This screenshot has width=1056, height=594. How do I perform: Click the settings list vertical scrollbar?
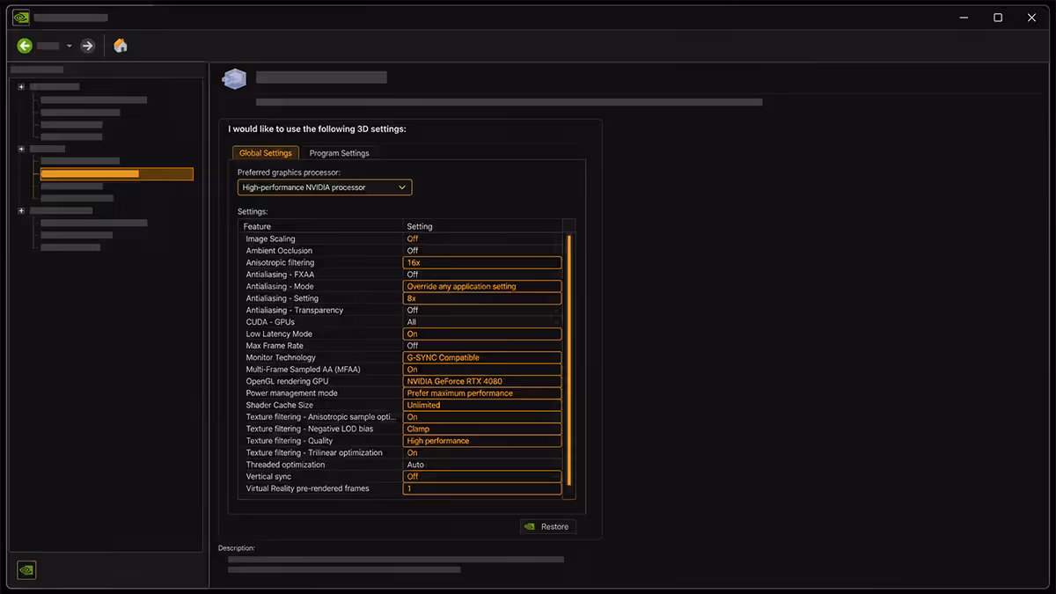568,360
